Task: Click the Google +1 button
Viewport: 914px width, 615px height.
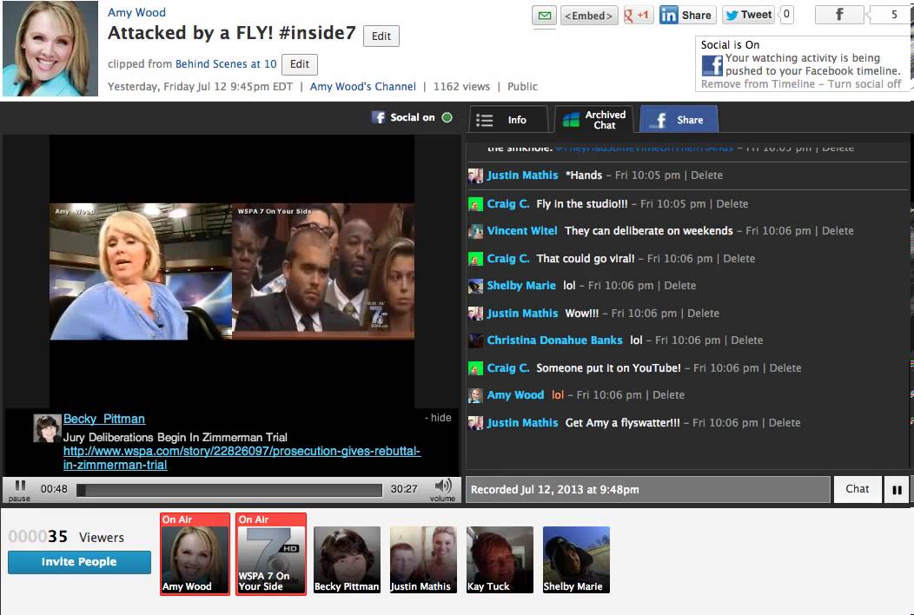Action: coord(638,15)
